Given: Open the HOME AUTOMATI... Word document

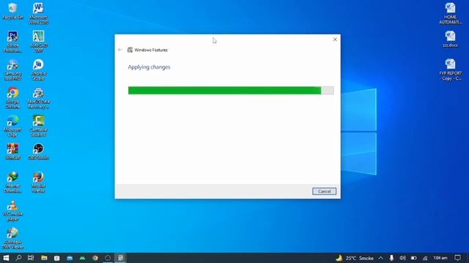Looking at the screenshot, I should pos(450,13).
